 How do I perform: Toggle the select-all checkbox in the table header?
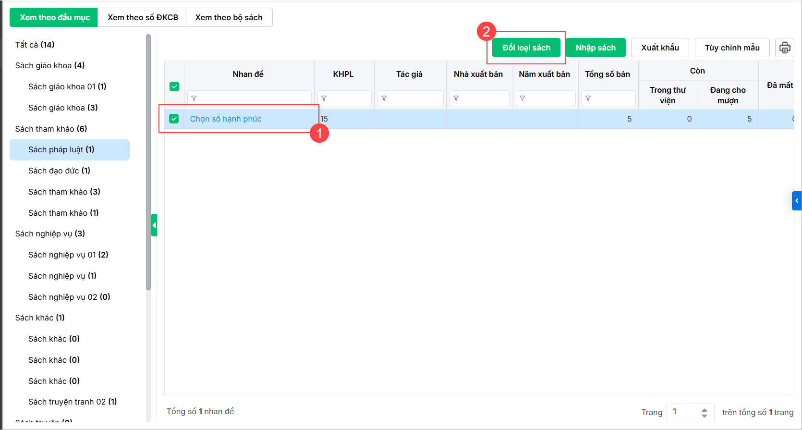click(x=174, y=86)
